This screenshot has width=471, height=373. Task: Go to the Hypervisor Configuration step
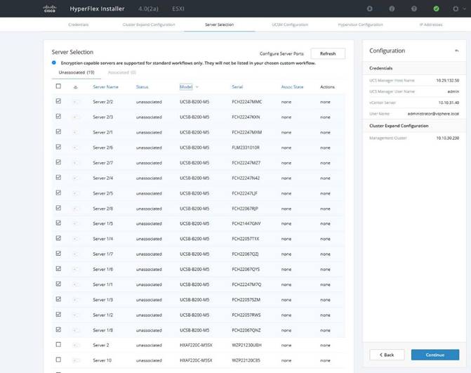point(360,25)
